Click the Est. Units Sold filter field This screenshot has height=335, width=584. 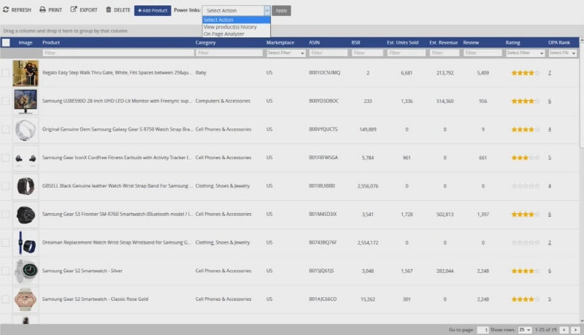click(406, 53)
